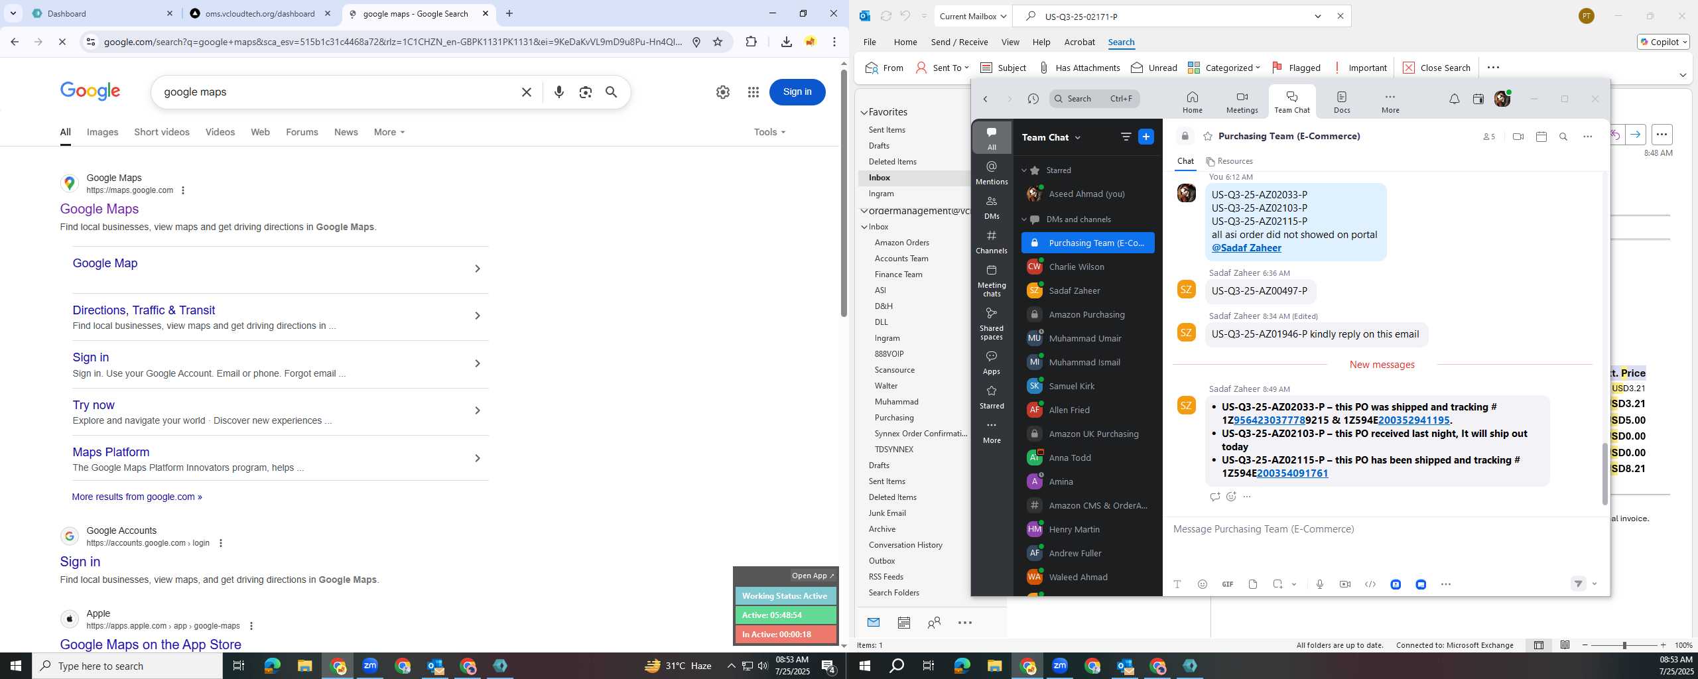Open Charlie Wilson chat in Zoom
The width and height of the screenshot is (1698, 679).
click(1088, 267)
